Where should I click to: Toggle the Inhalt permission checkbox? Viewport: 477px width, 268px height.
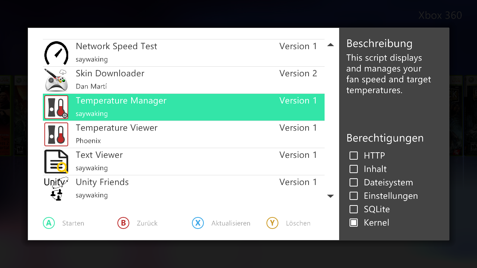click(x=354, y=169)
